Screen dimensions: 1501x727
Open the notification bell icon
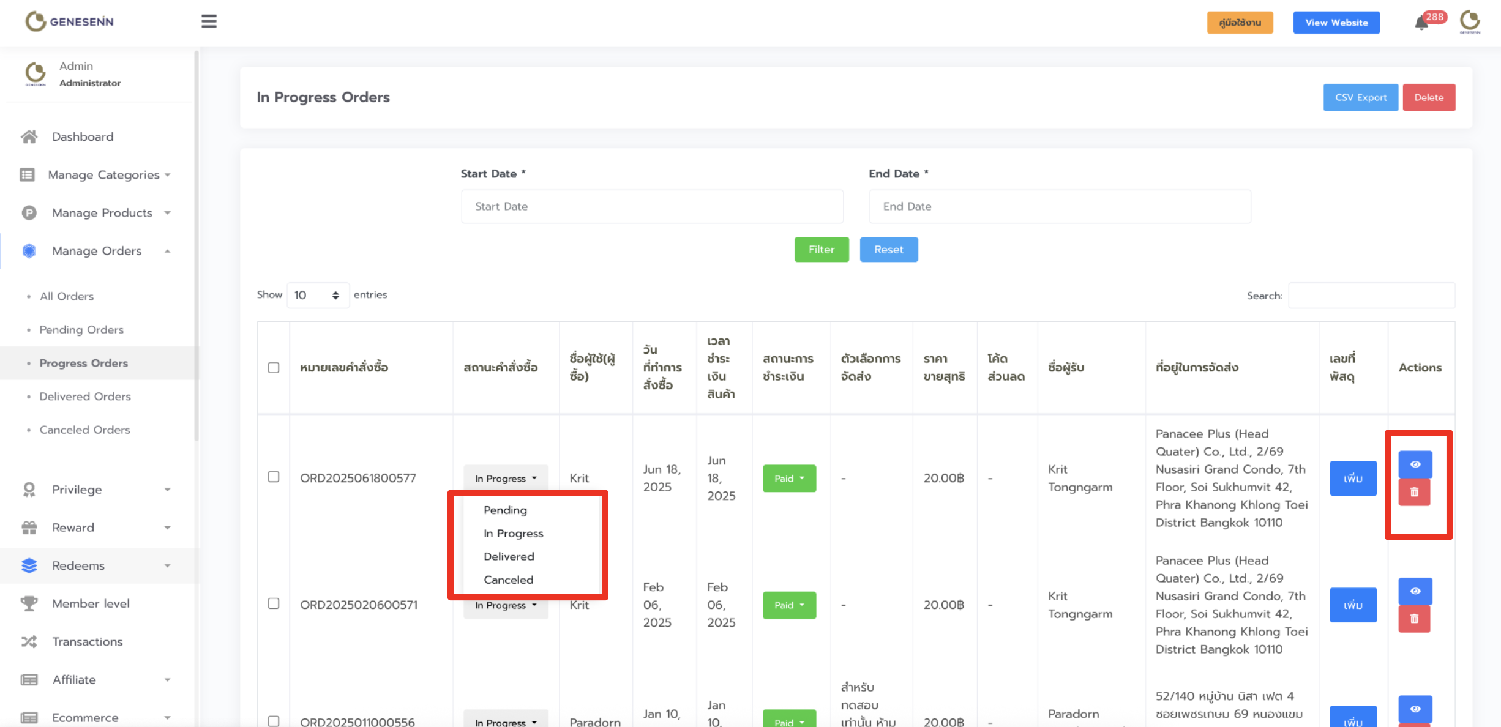[x=1421, y=23]
